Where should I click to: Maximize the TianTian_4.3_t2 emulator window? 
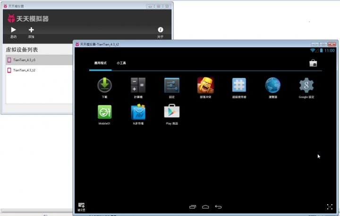[323, 44]
